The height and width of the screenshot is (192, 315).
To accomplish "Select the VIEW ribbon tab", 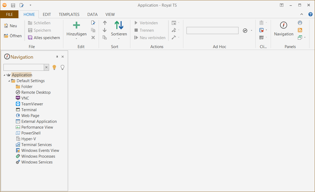I will click(x=110, y=15).
